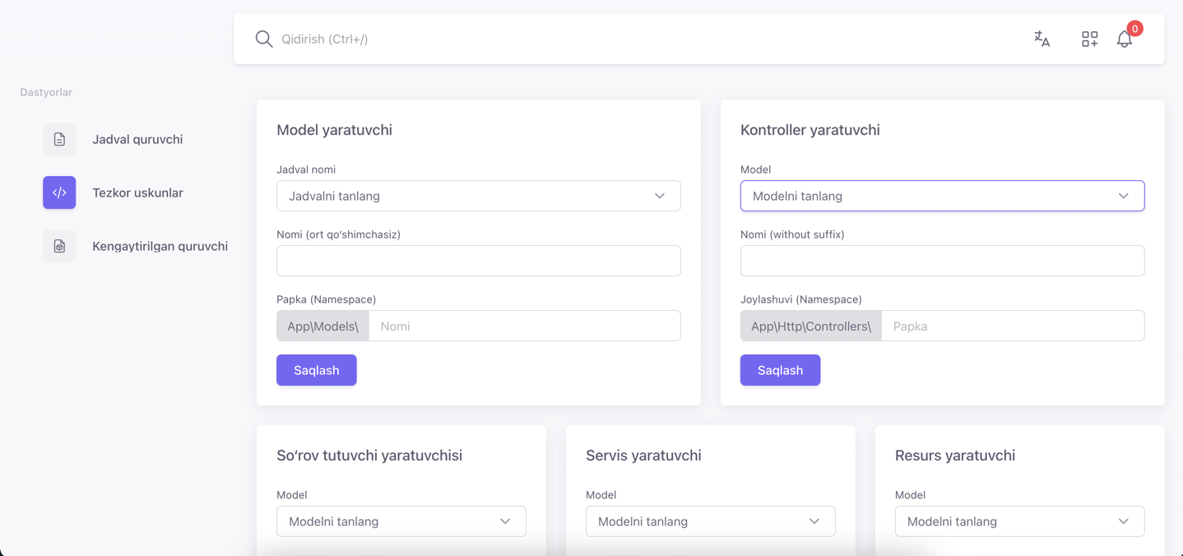Click the Nomi (ort qo'shimchasiz) text field
This screenshot has height=556, width=1183.
[478, 261]
